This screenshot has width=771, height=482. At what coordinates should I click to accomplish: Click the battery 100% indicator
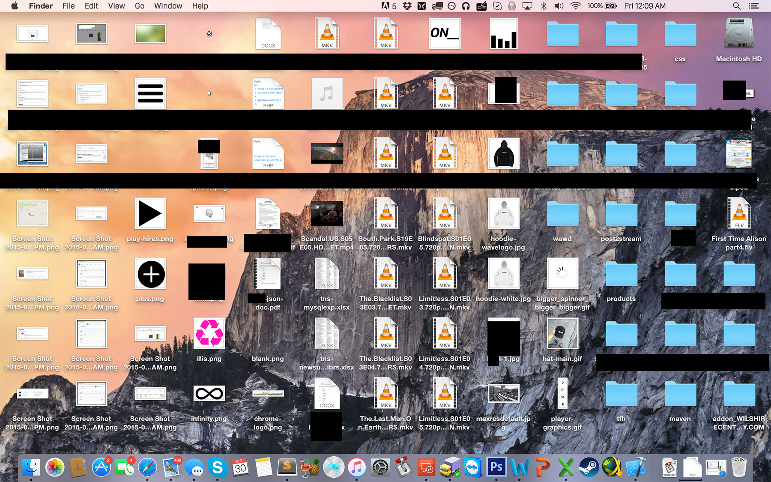[x=602, y=6]
